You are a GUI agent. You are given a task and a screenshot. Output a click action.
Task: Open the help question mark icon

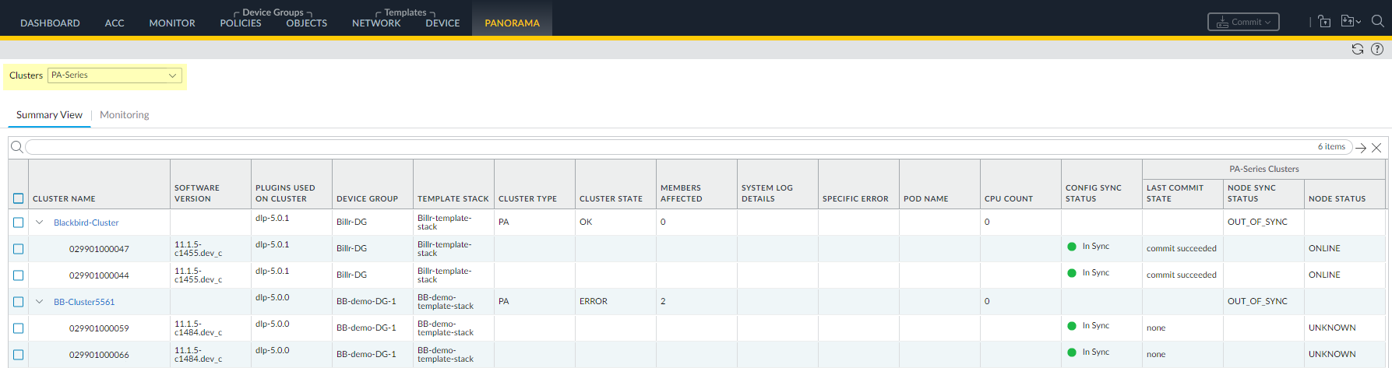coord(1377,49)
